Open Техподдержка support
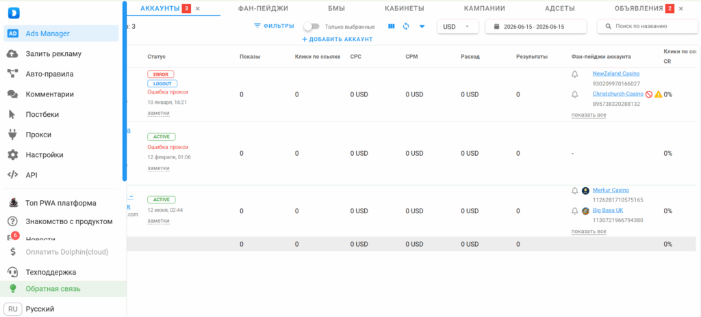The image size is (701, 317). 51,272
